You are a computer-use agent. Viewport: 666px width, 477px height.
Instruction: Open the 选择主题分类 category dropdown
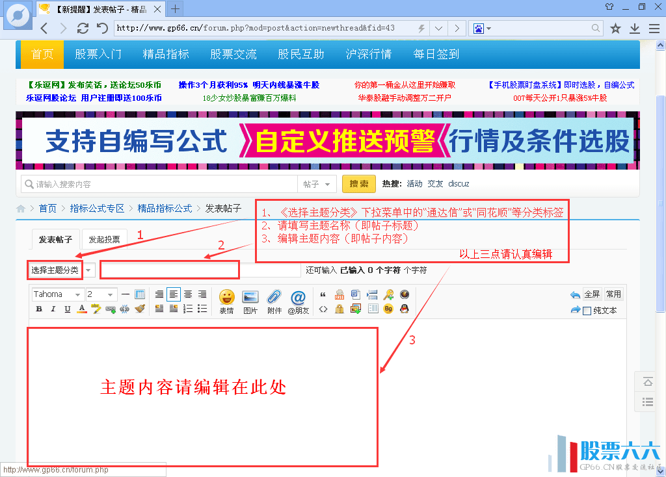coord(62,270)
